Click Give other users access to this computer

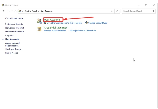click(x=64, y=23)
